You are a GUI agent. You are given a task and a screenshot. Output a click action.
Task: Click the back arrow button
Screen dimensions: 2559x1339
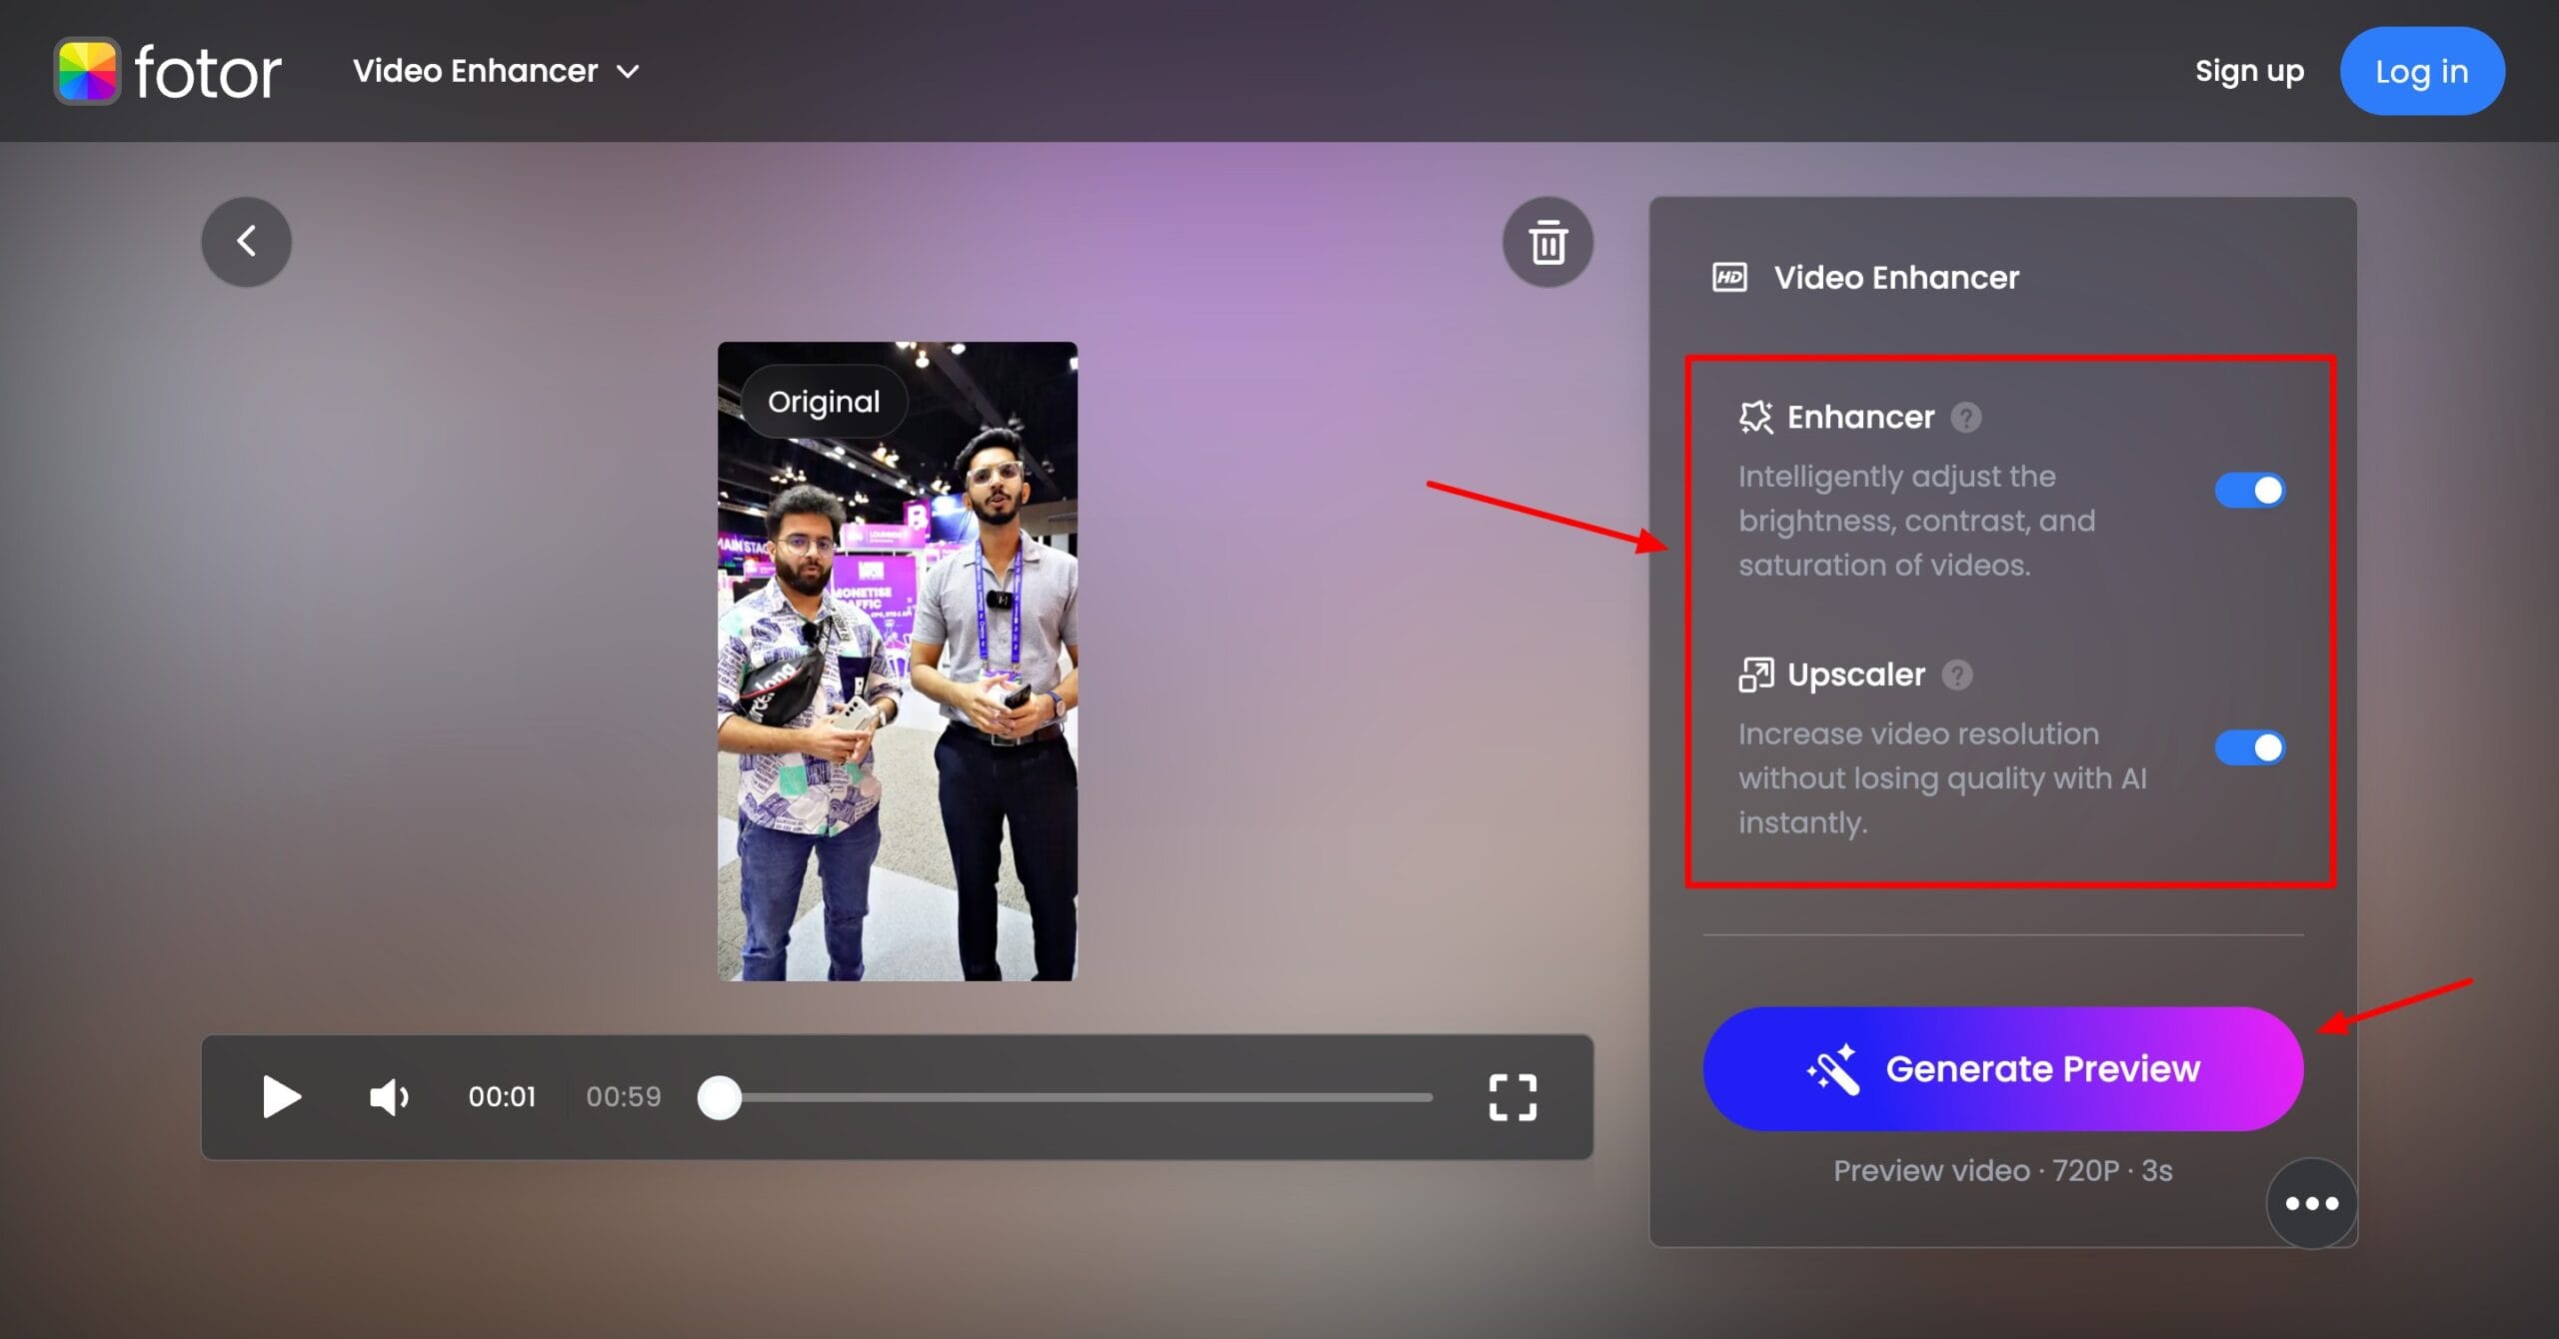coord(246,241)
